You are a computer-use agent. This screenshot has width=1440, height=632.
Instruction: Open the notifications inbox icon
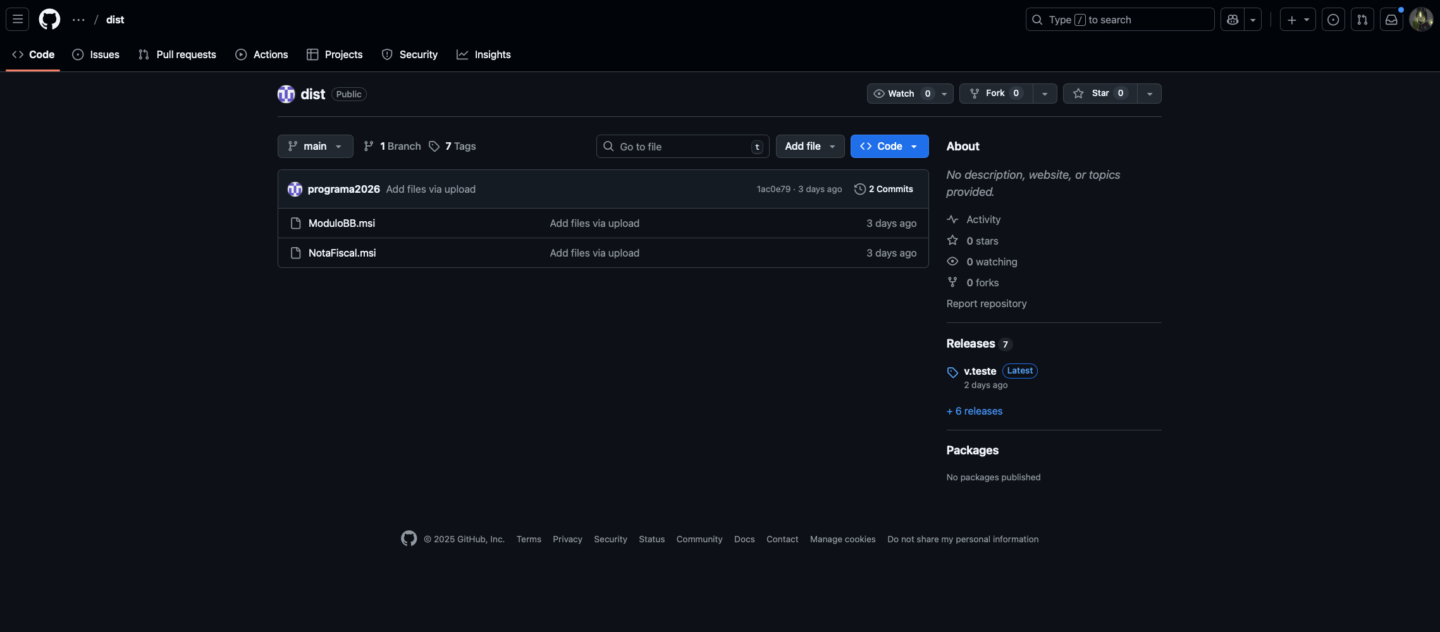[1391, 20]
